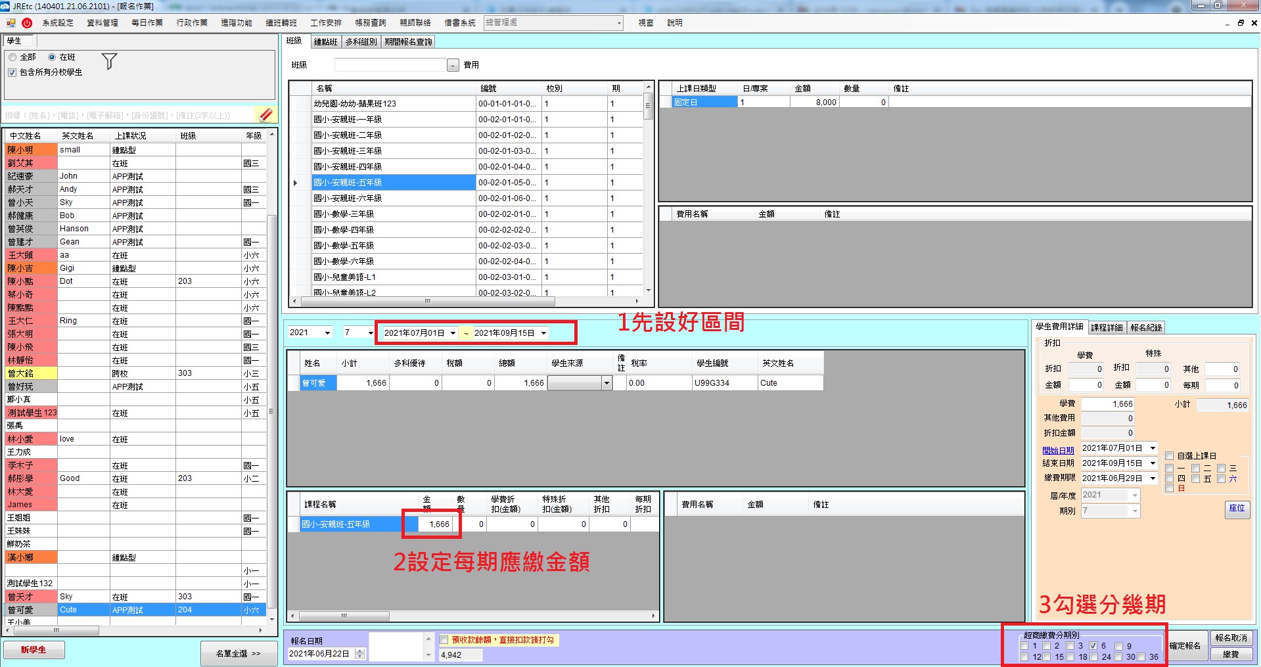This screenshot has width=1261, height=667.
Task: Check the 6 installments checkbox
Action: (x=1093, y=646)
